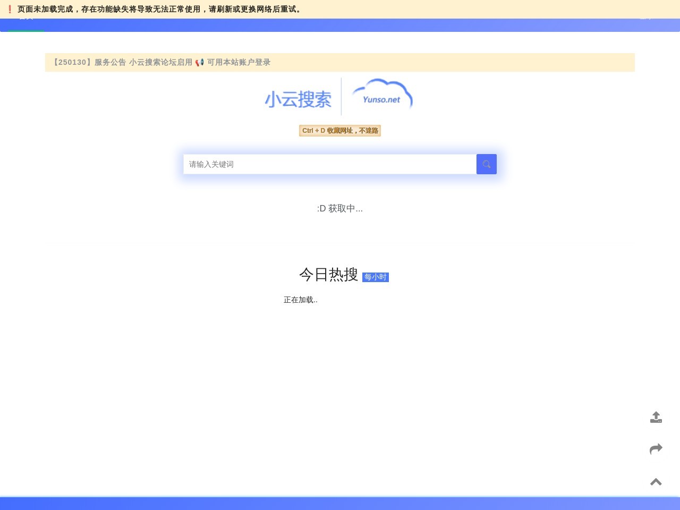The height and width of the screenshot is (510, 680).
Task: Click the :D 获取中... status text
Action: click(340, 208)
